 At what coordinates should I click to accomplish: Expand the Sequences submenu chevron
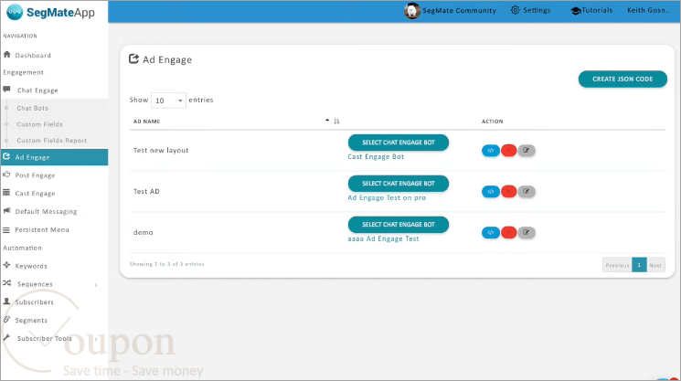coord(96,285)
